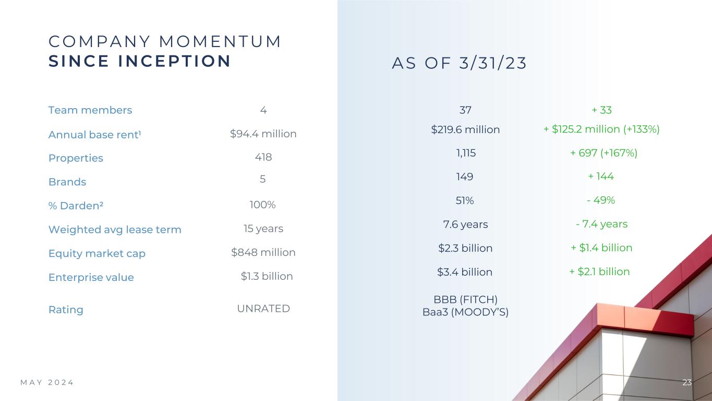This screenshot has width=712, height=401.
Task: Click the 'Equity market cap' label
Action: pos(97,254)
